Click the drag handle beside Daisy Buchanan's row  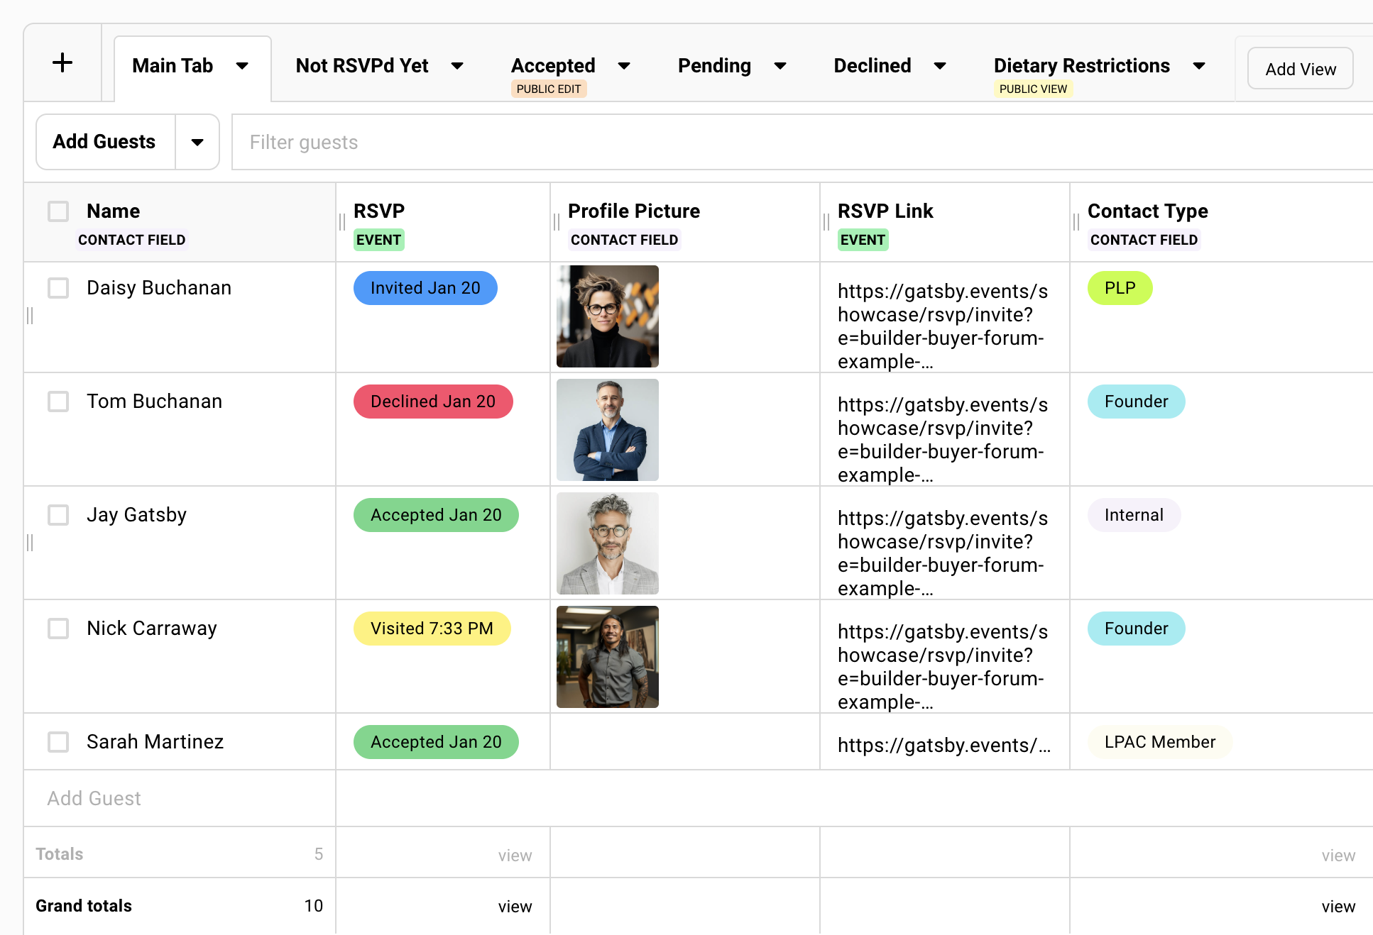(x=31, y=317)
